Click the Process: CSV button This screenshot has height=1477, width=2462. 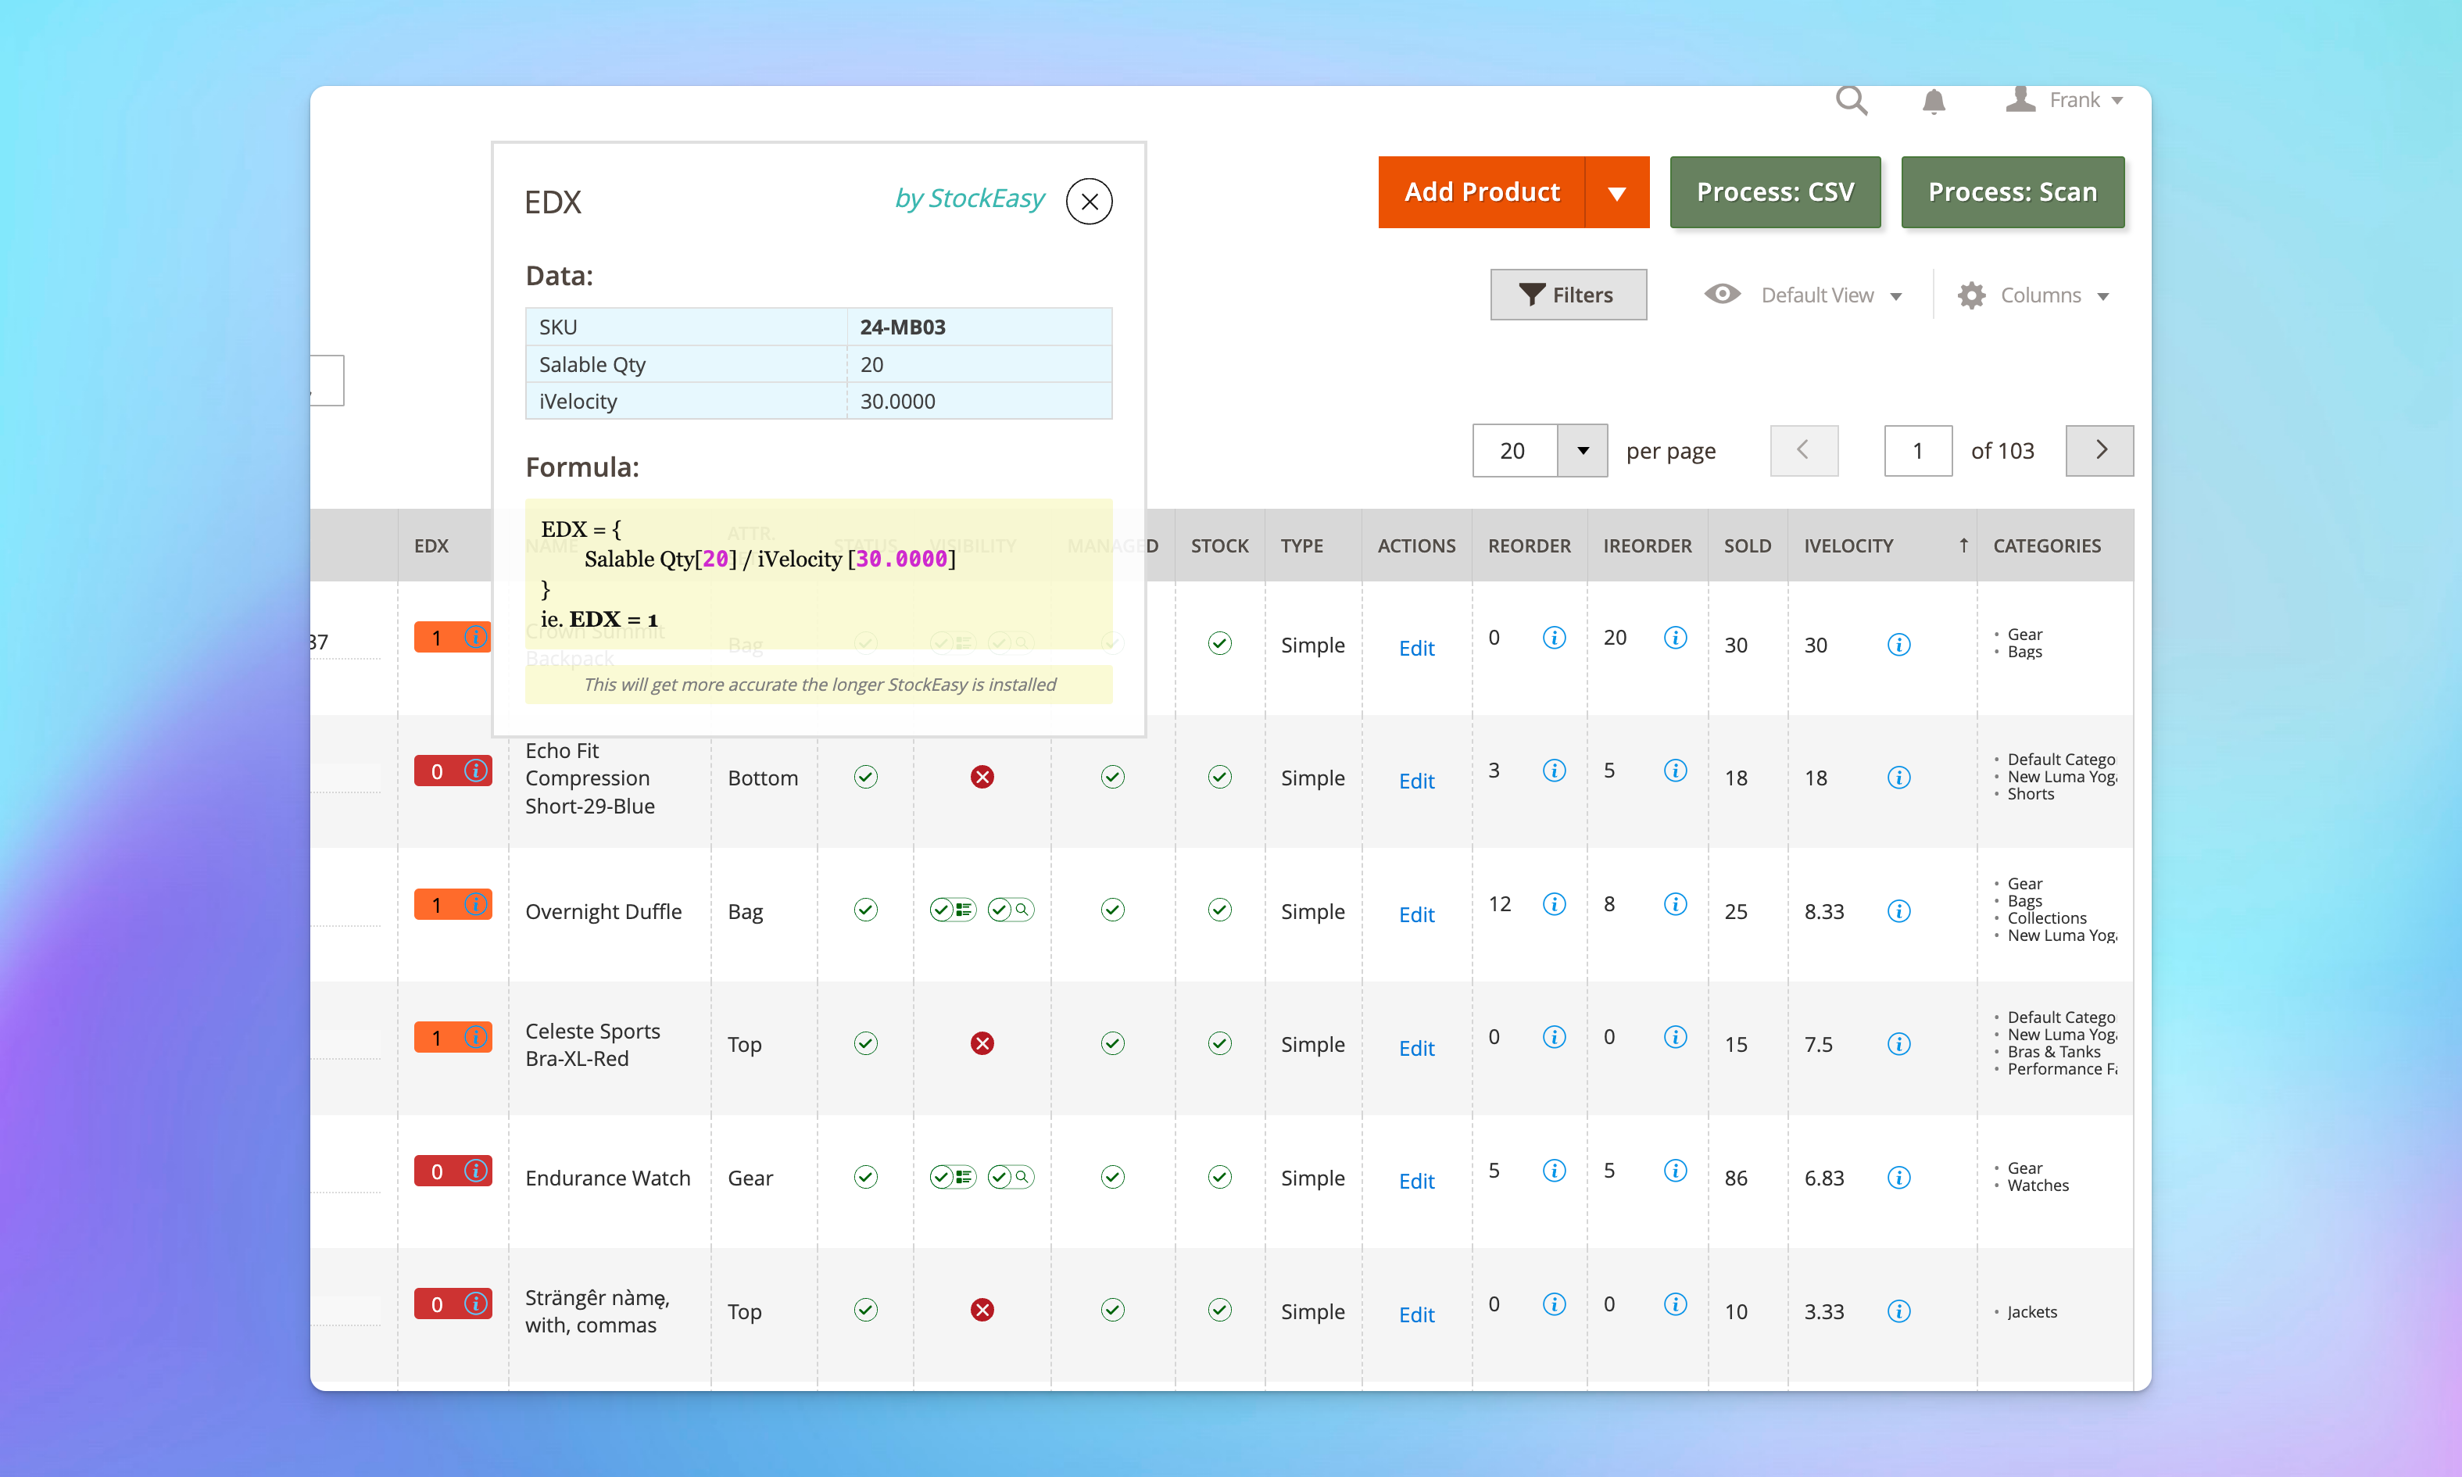click(x=1775, y=192)
